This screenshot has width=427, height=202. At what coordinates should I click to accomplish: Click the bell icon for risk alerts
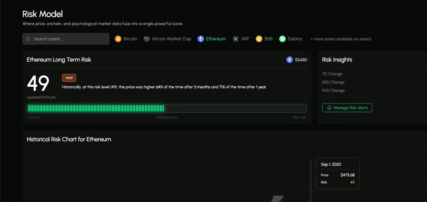pos(329,108)
